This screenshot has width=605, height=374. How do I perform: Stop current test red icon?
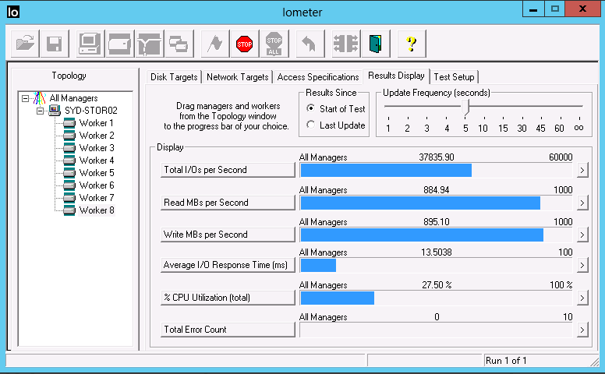point(244,44)
